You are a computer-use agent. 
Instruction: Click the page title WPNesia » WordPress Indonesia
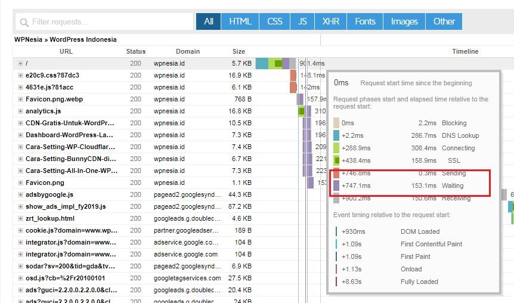pos(65,39)
